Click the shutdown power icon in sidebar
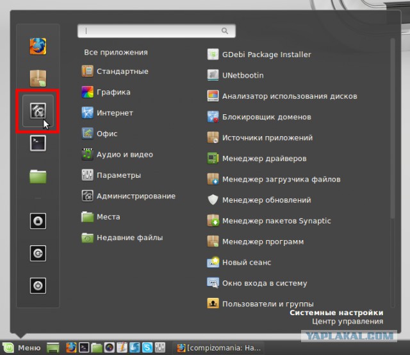This screenshot has height=355, width=410. pos(38,286)
